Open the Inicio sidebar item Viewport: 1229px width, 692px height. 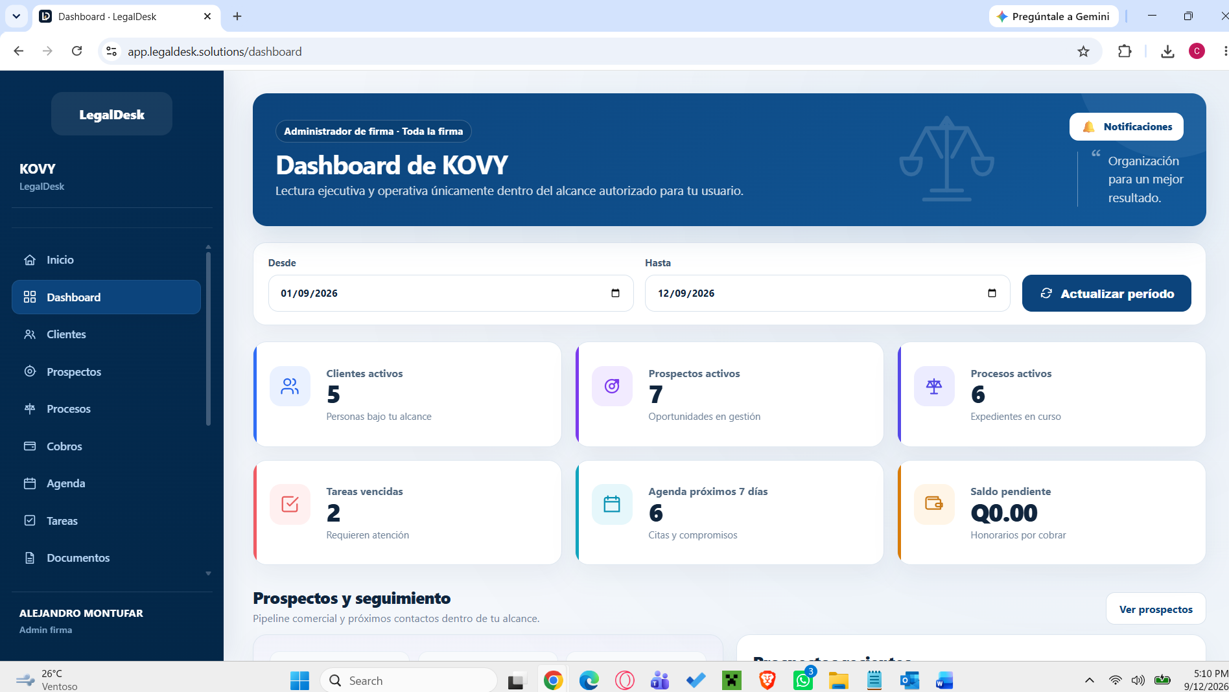[106, 260]
